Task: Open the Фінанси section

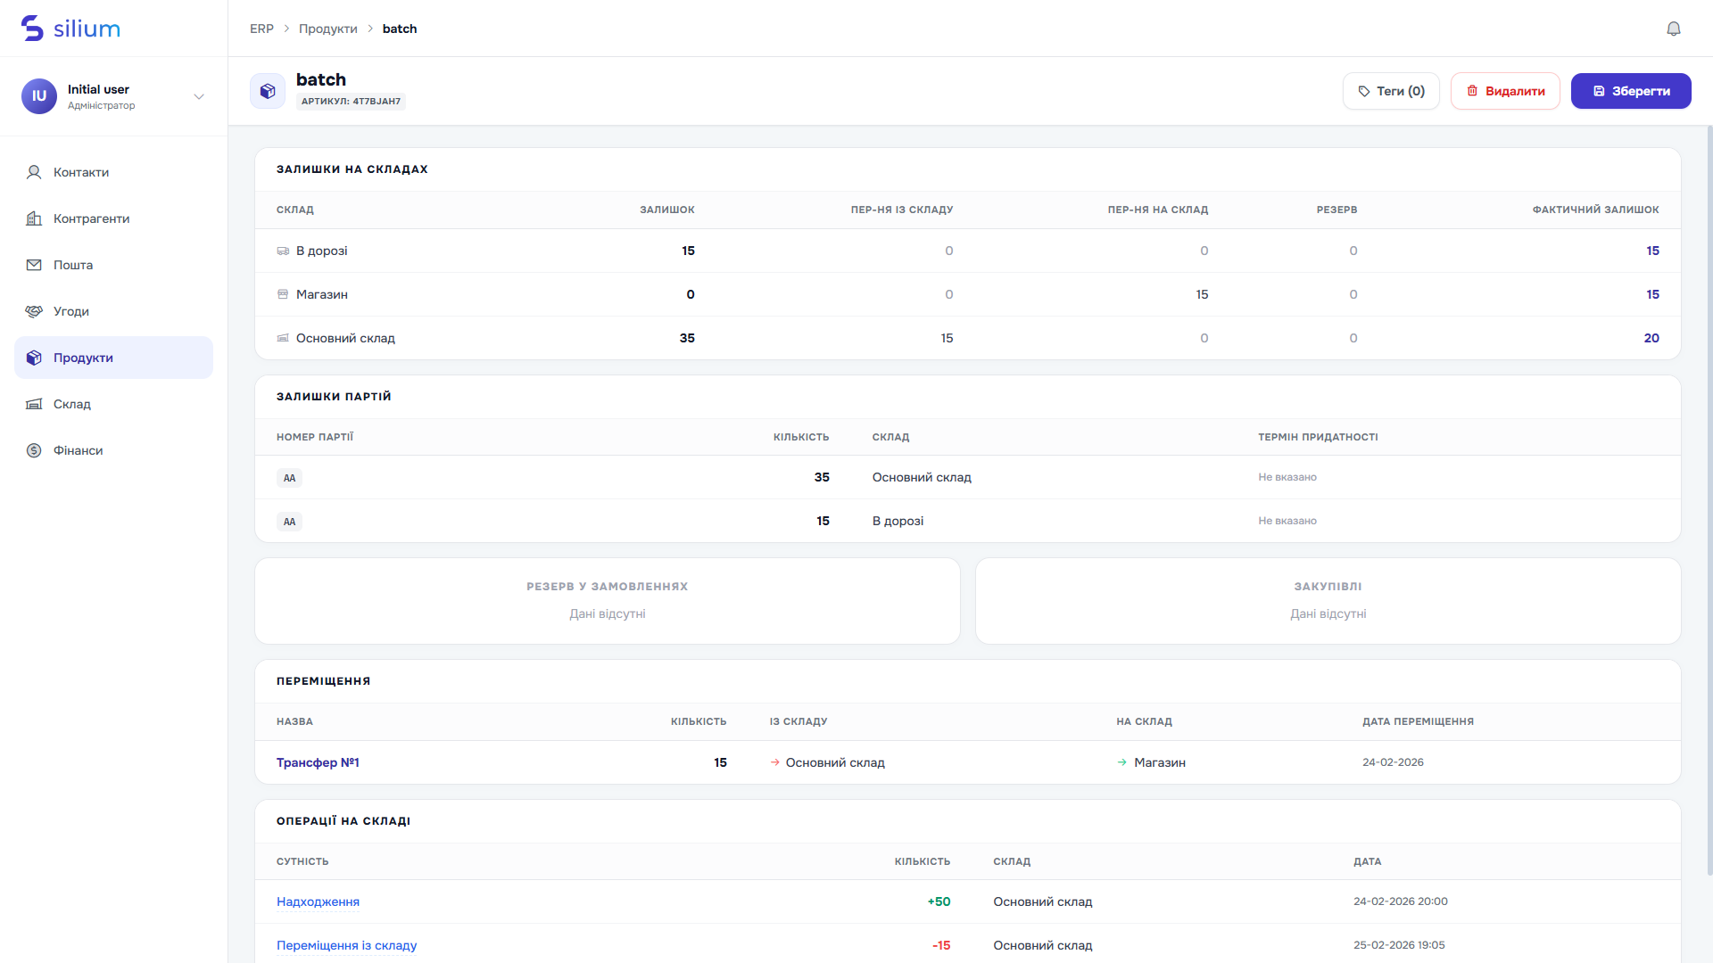Action: click(x=113, y=450)
